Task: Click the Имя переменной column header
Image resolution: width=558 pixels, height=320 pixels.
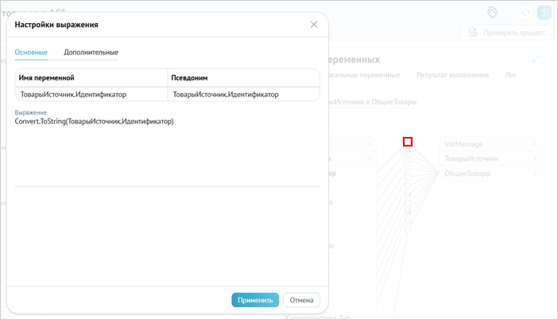Action: click(91, 78)
